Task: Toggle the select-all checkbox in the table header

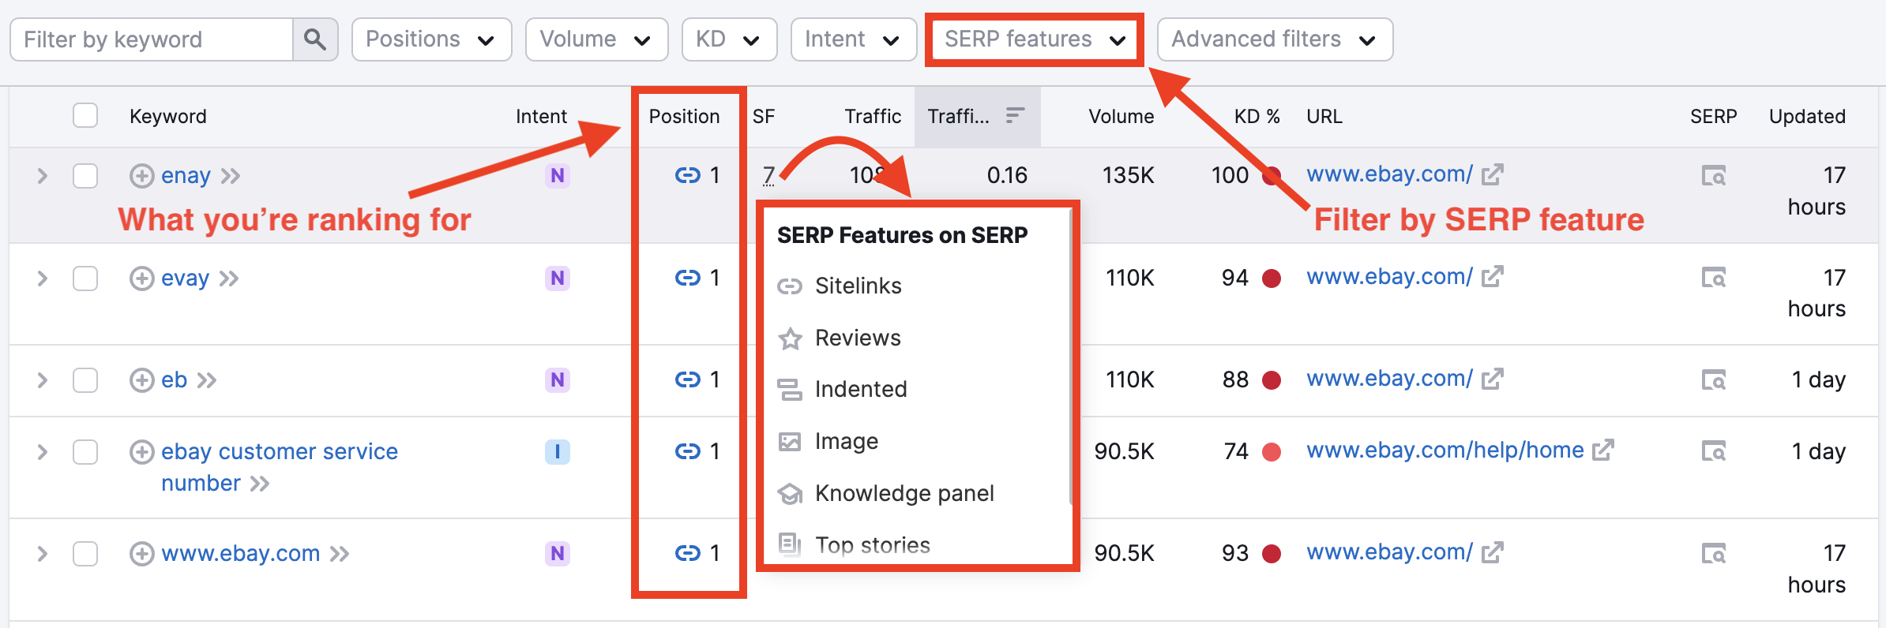Action: pos(85,116)
